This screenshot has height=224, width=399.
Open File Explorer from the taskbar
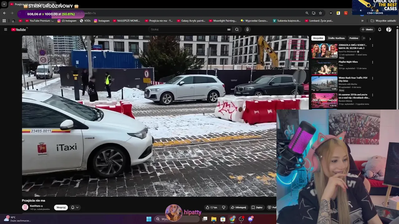pyautogui.click(x=214, y=219)
